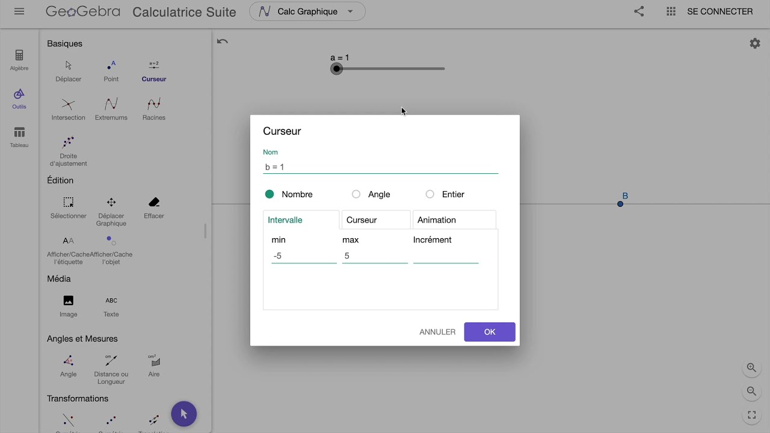Click the Média section heading
This screenshot has width=770, height=433.
[59, 279]
